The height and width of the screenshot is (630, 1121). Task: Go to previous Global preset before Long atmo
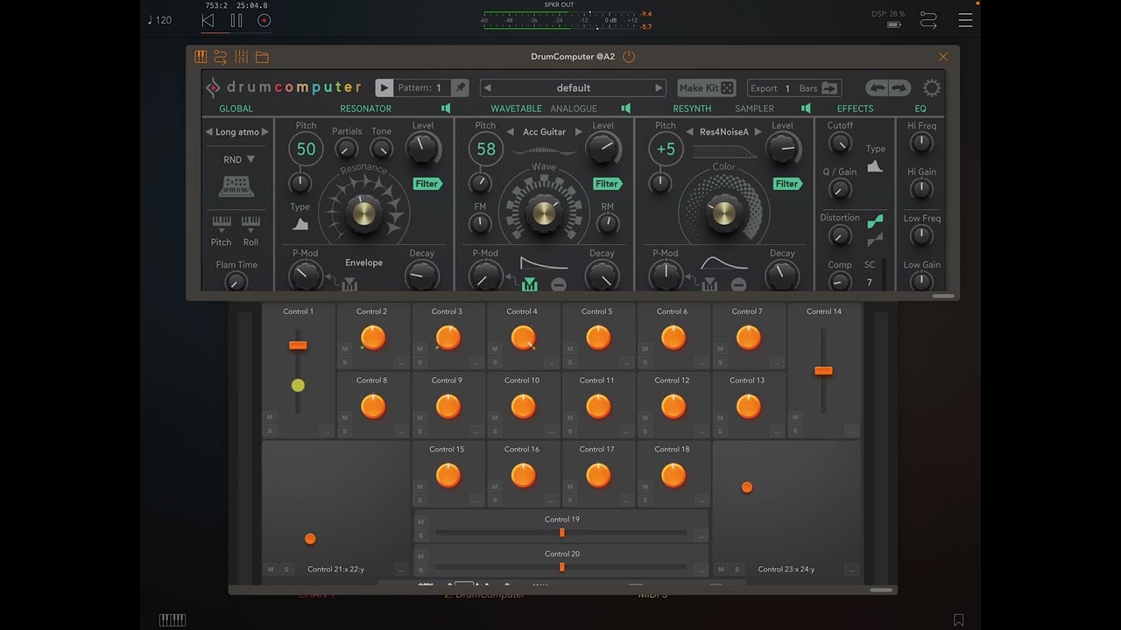pos(209,132)
